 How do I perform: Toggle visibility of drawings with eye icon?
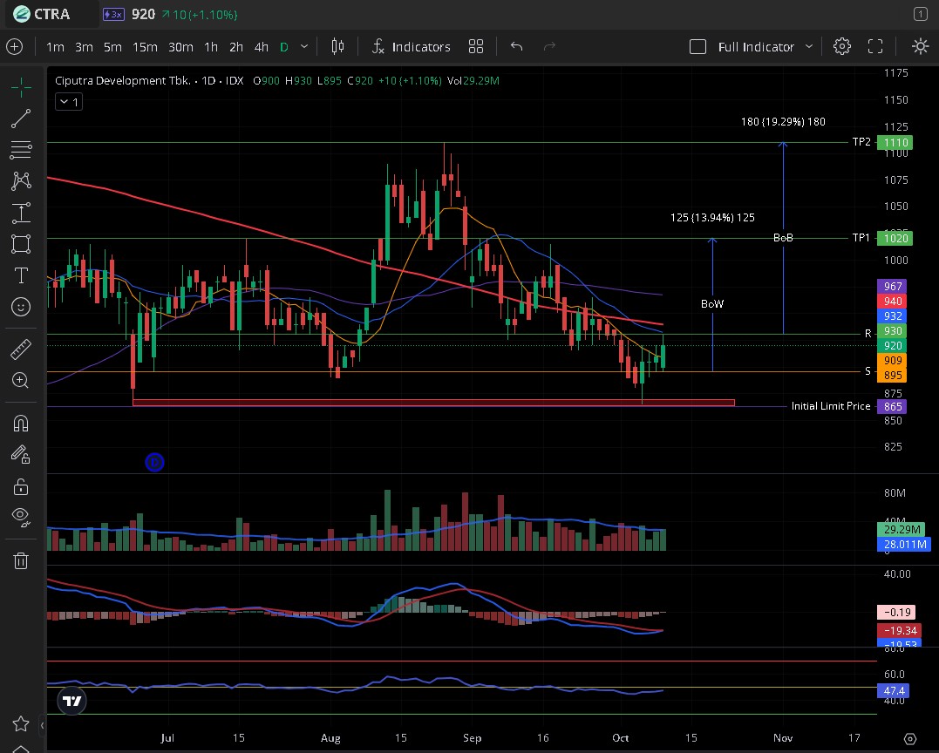(x=21, y=516)
